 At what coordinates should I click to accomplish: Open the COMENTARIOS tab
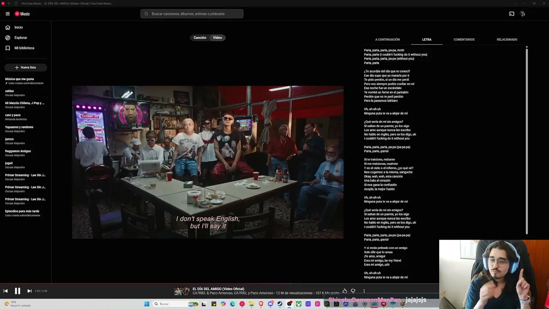464,39
